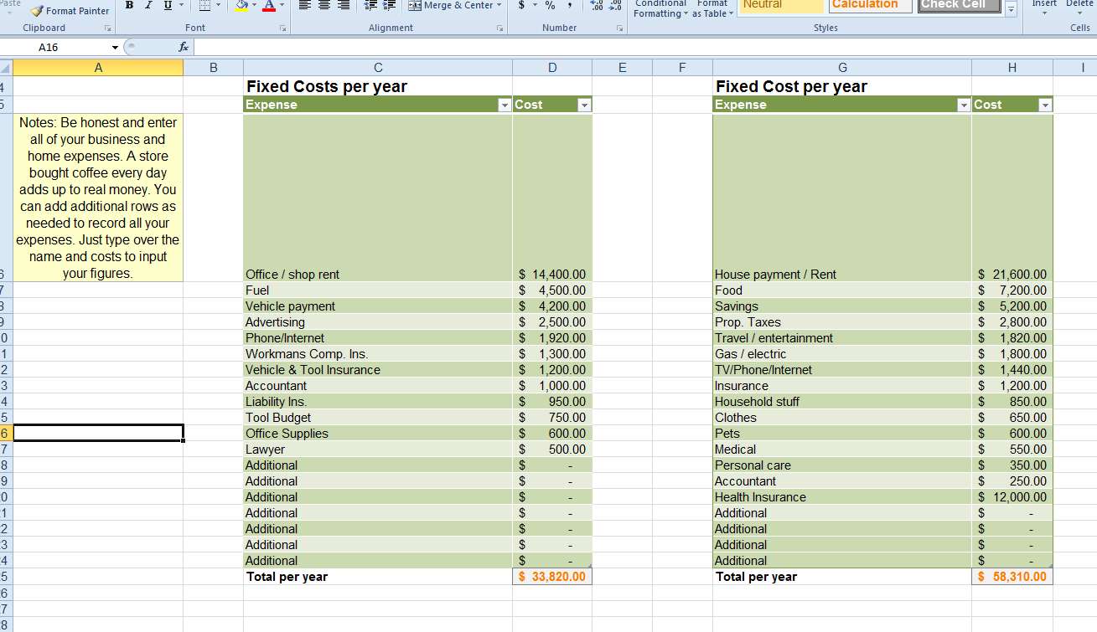Screen dimensions: 1097x632
Task: Align text right
Action: pyautogui.click(x=344, y=5)
